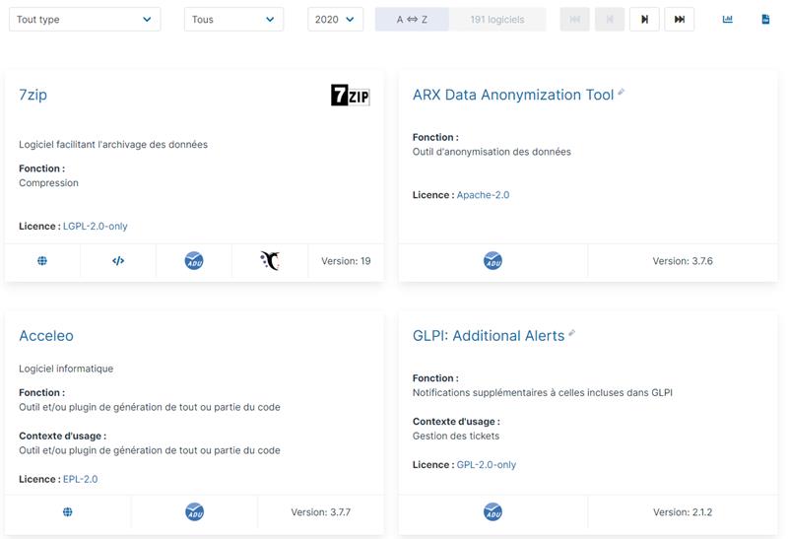Visit the Acceleo website globe icon
This screenshot has height=539, width=788.
pyautogui.click(x=67, y=511)
